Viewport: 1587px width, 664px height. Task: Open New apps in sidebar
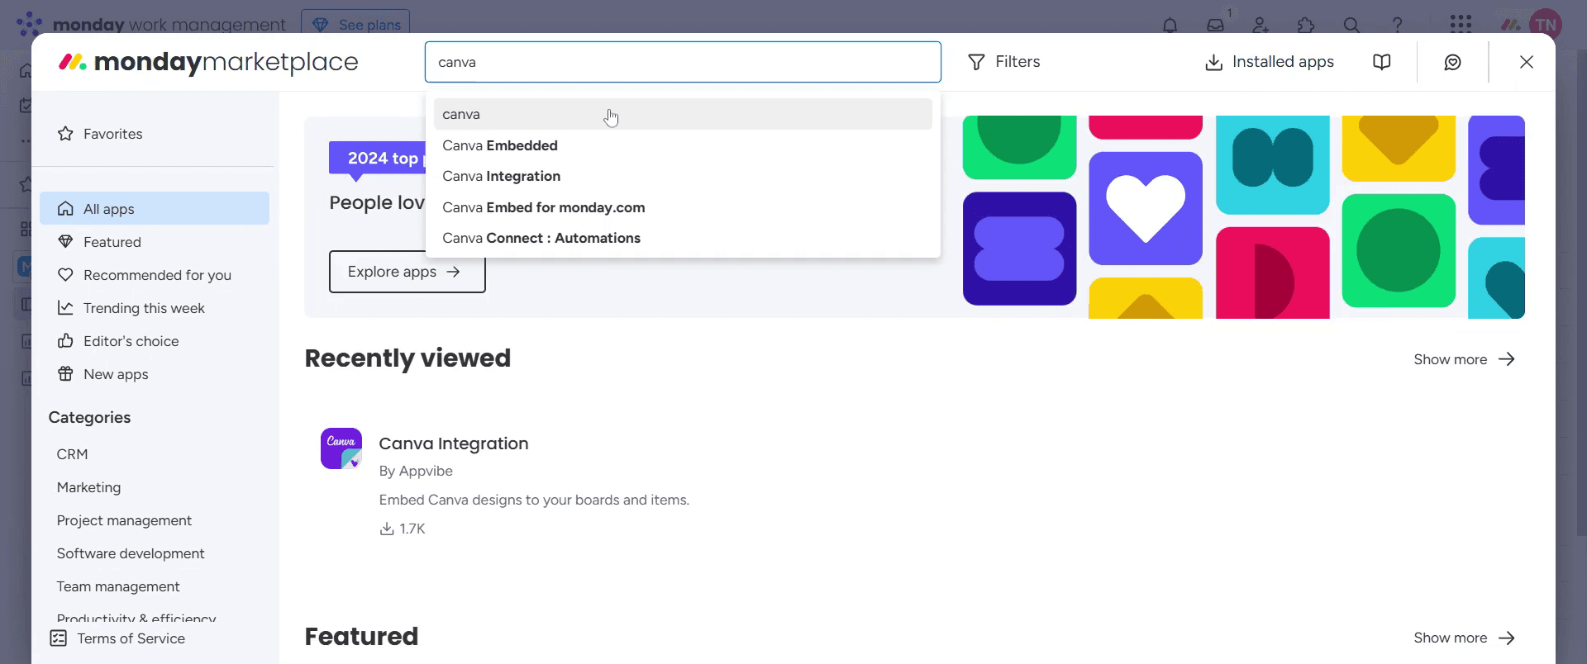point(155,374)
